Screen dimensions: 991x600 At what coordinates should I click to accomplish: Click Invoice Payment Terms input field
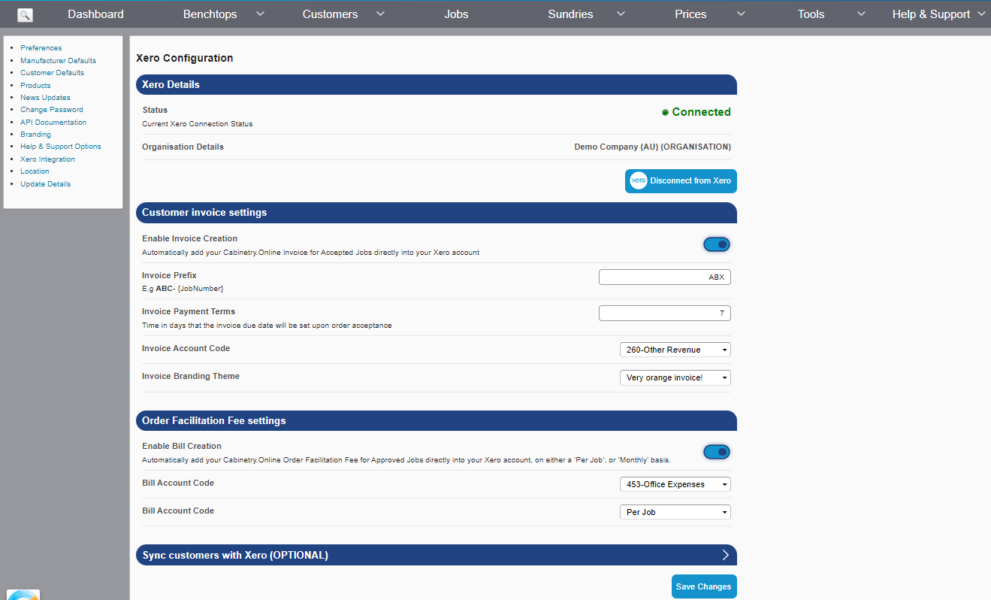coord(665,313)
